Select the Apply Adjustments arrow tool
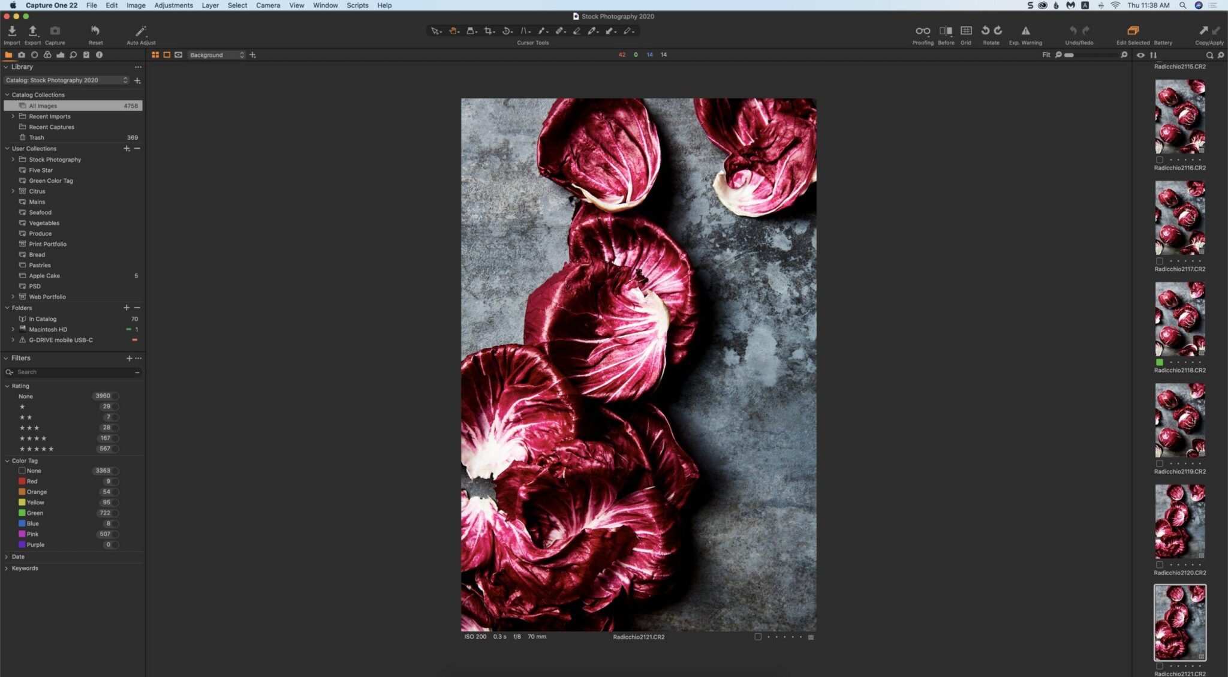The height and width of the screenshot is (677, 1228). coord(610,31)
